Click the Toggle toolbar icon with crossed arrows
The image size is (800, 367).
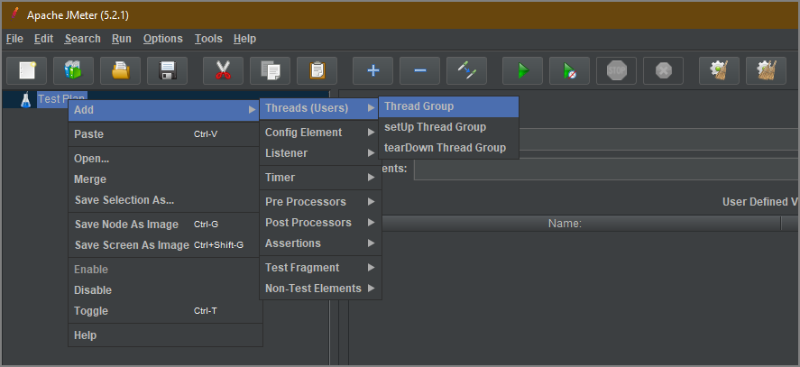467,70
